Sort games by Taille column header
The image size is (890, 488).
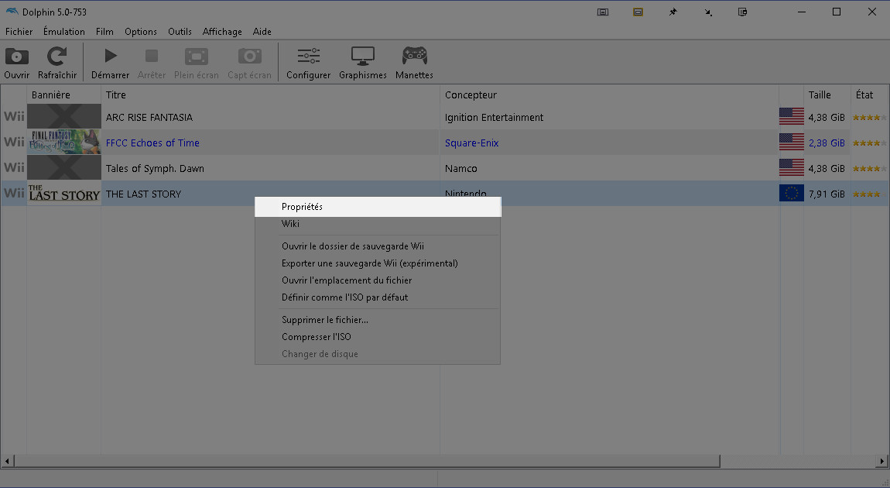[x=827, y=95]
